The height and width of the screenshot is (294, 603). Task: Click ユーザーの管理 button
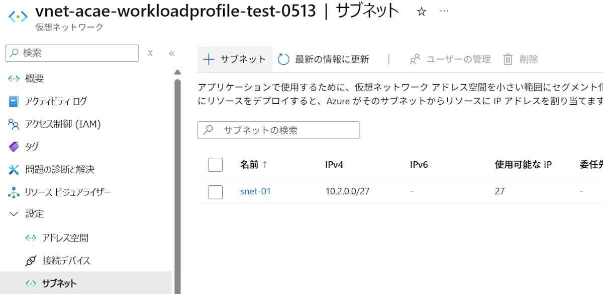[450, 59]
